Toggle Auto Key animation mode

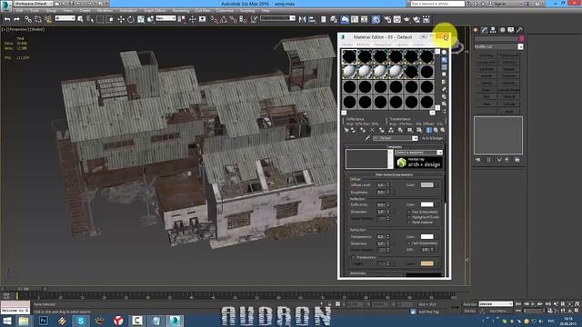pos(469,304)
